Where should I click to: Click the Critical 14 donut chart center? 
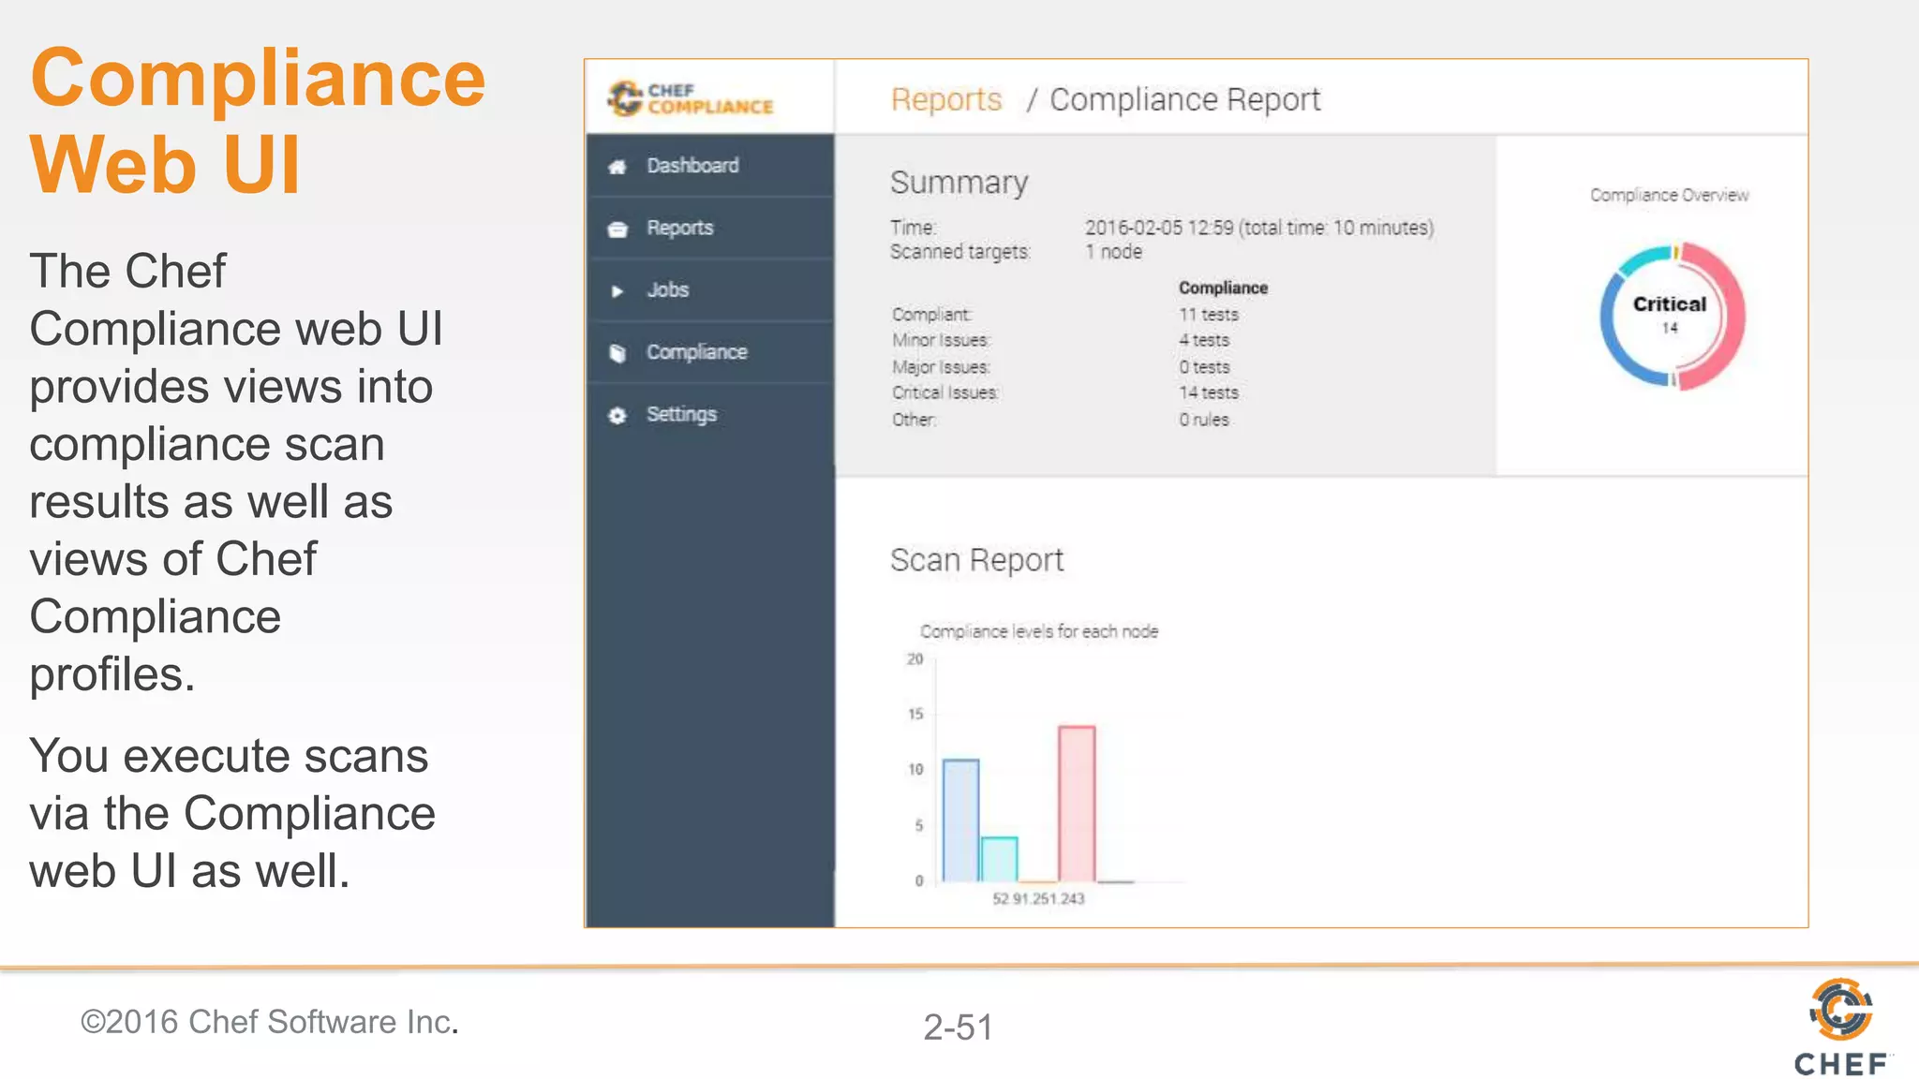point(1670,315)
